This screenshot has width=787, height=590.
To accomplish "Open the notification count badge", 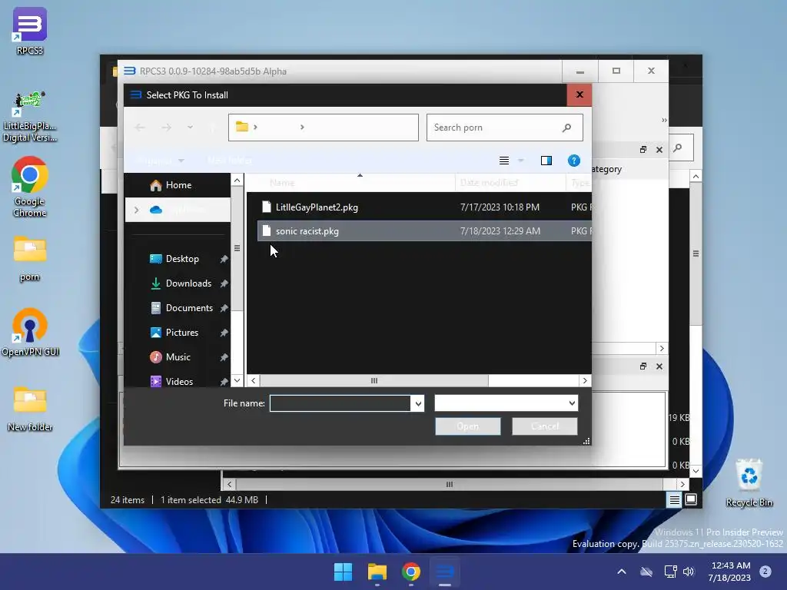I will pyautogui.click(x=765, y=572).
